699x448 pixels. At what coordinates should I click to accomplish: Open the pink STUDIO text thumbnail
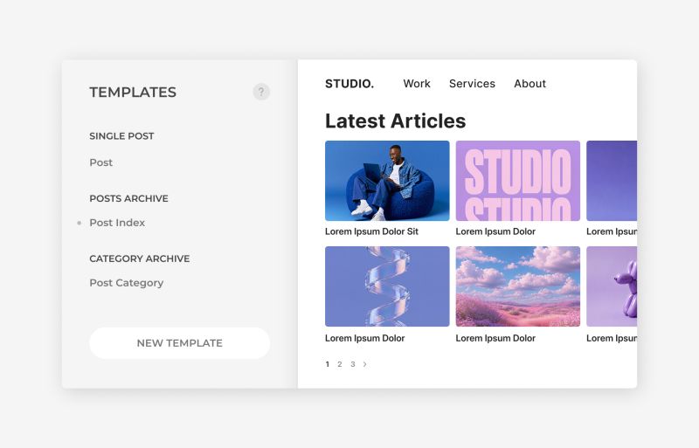(518, 181)
